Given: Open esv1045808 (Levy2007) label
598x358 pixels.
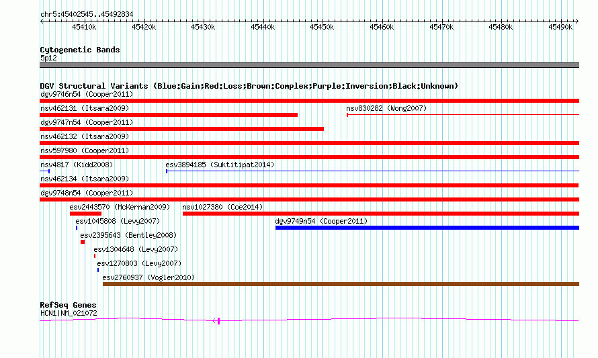Looking at the screenshot, I should tap(118, 221).
